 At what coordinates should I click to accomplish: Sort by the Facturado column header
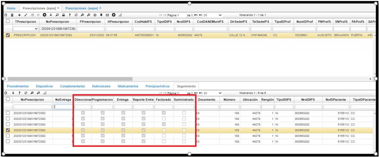point(164,99)
